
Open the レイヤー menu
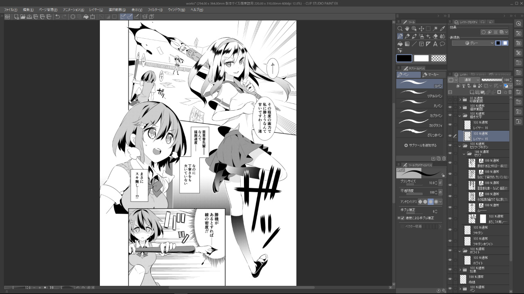(96, 9)
